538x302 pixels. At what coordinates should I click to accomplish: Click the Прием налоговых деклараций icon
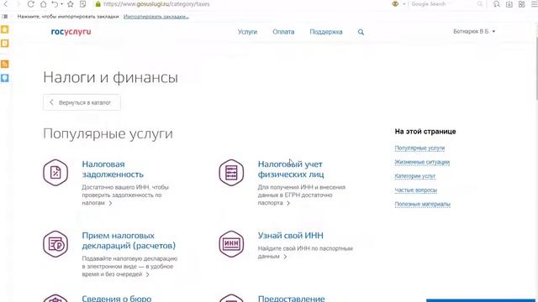(x=55, y=244)
